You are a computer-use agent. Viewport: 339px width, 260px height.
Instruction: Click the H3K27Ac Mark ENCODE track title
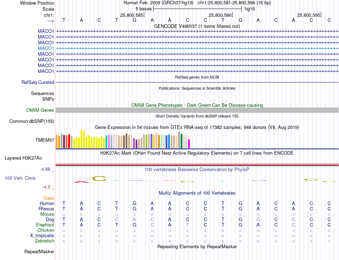[197, 153]
